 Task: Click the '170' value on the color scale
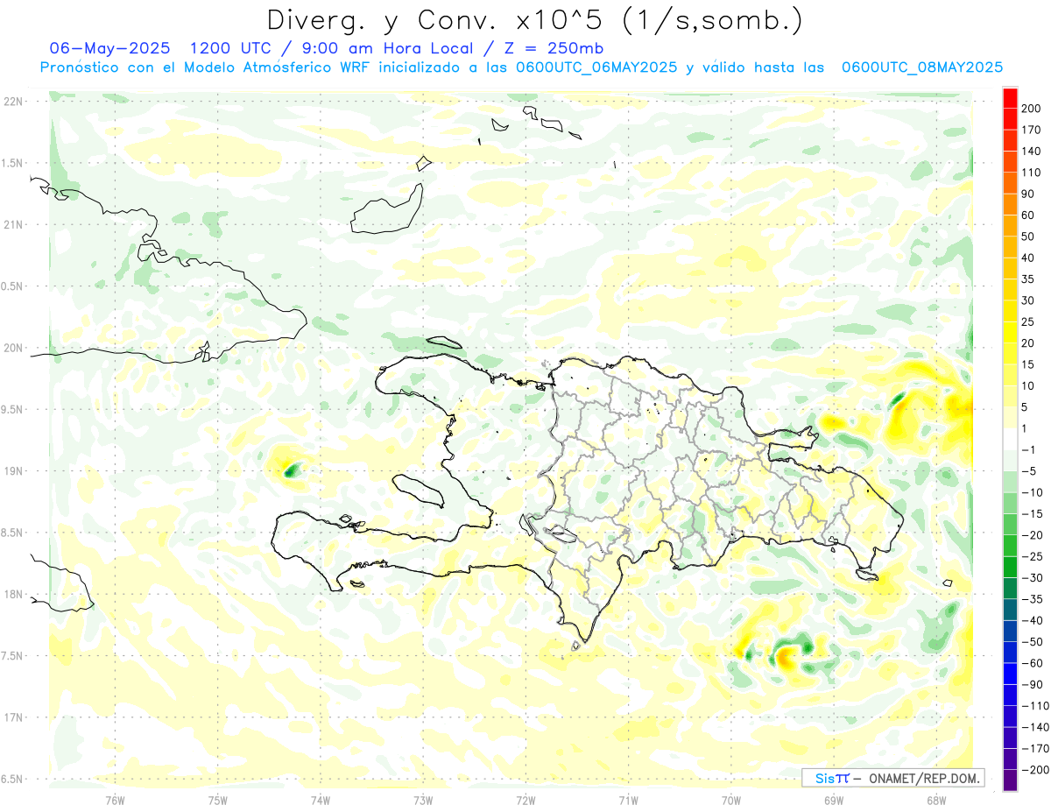point(1031,130)
